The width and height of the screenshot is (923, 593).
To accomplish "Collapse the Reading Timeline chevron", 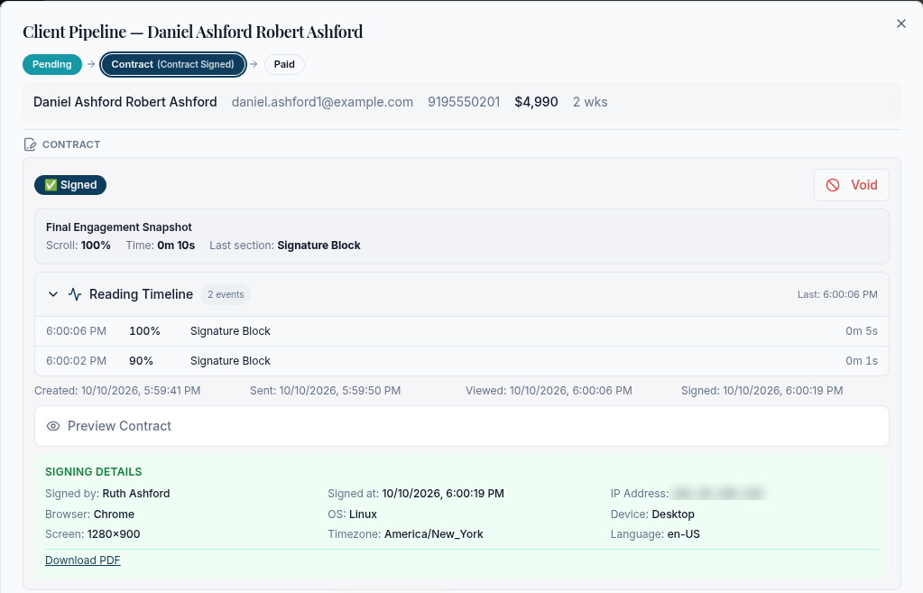I will [53, 294].
